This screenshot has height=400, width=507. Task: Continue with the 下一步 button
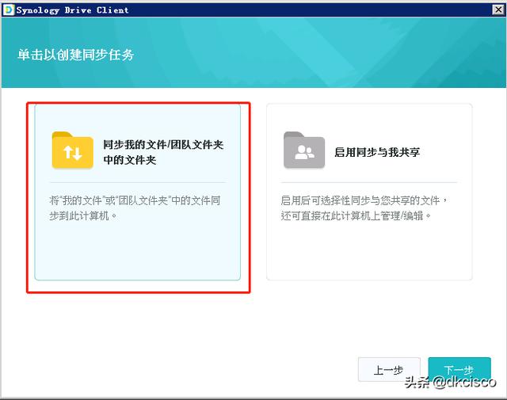coord(459,370)
